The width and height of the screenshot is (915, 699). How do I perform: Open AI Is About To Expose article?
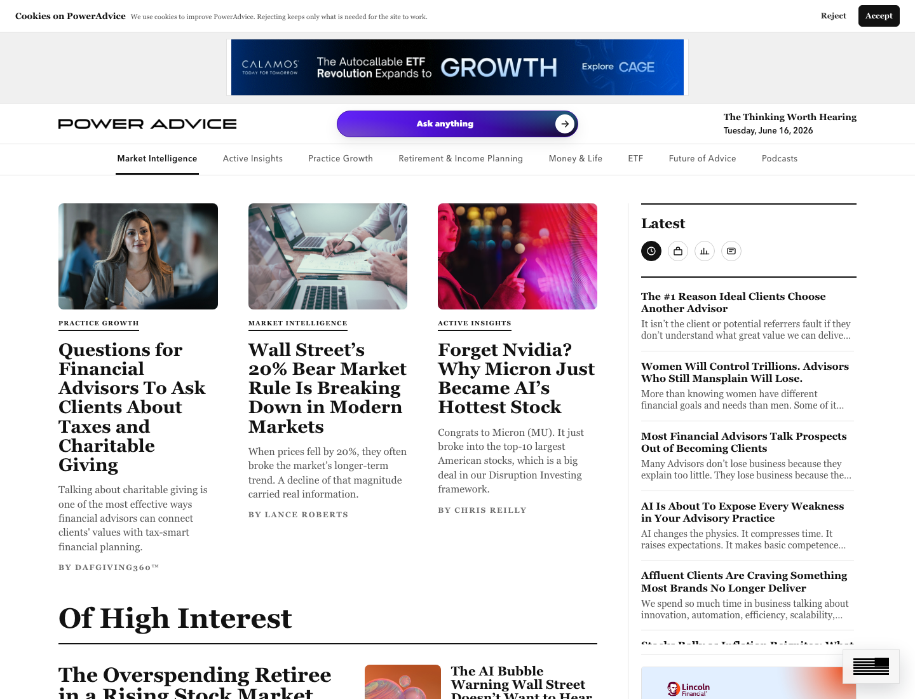pyautogui.click(x=742, y=512)
